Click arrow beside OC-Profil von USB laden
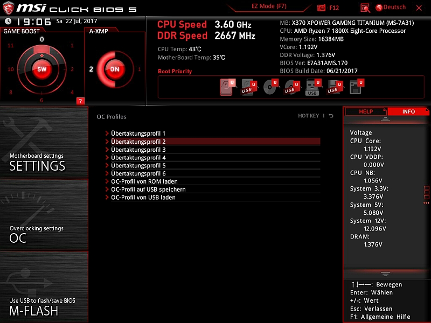The width and height of the screenshot is (431, 323). (107, 197)
